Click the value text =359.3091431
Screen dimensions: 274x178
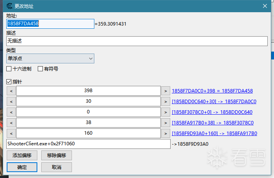pyautogui.click(x=110, y=24)
